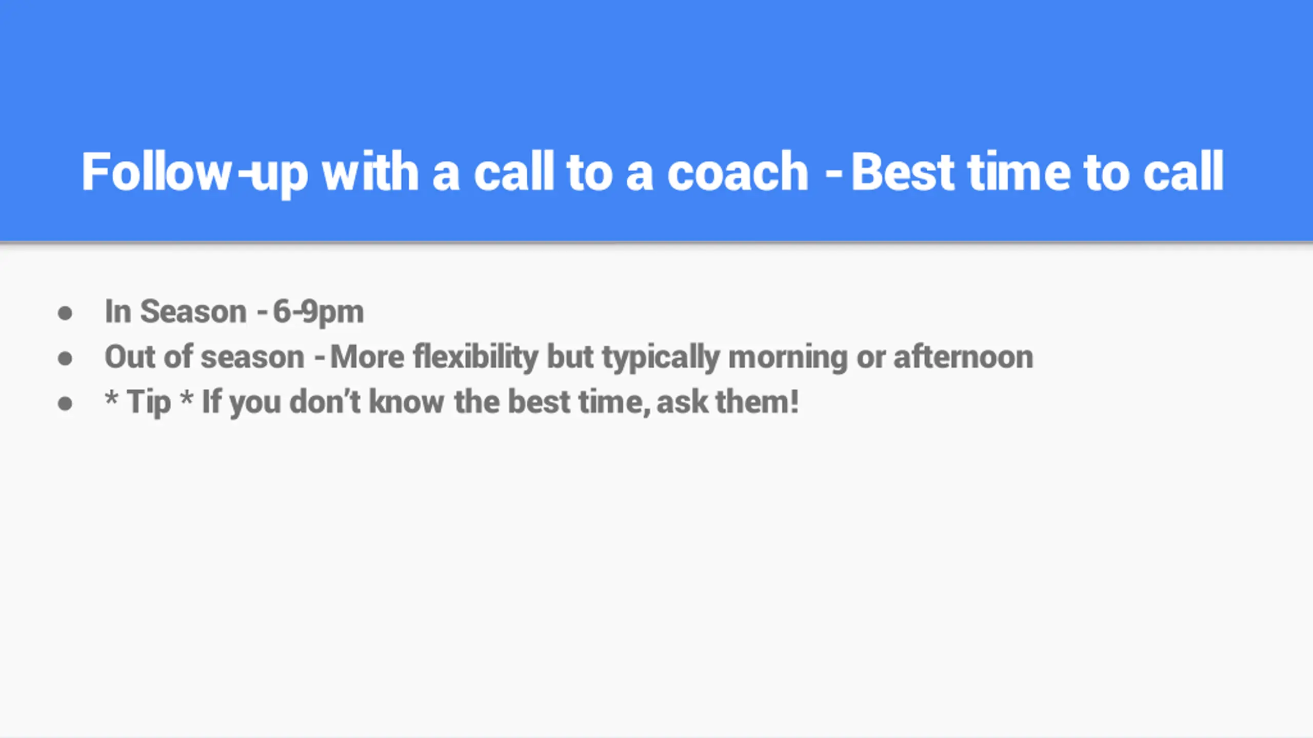Click the word 'Season' in first bullet
Image resolution: width=1313 pixels, height=738 pixels.
(x=193, y=312)
